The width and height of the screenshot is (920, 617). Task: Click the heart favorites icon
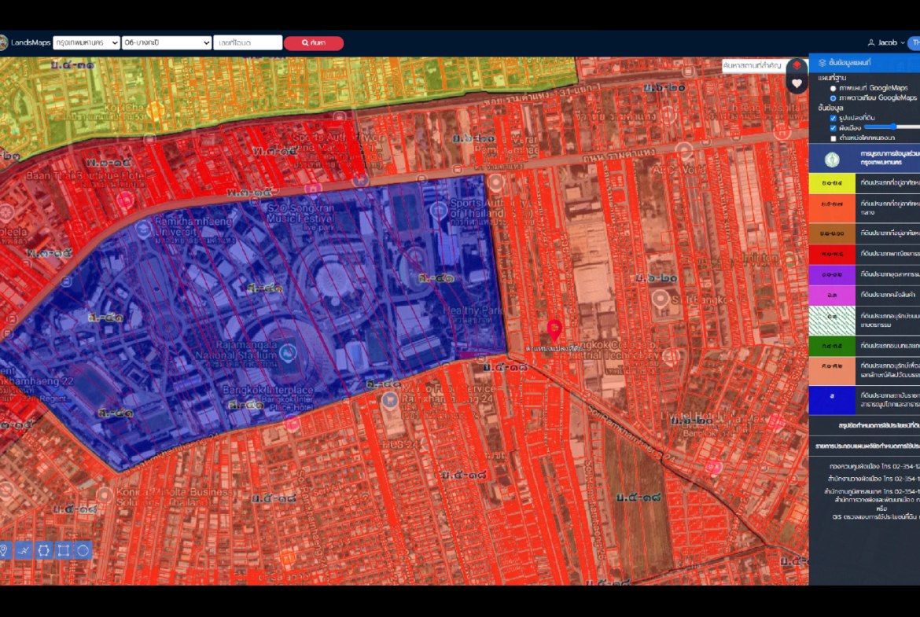(x=797, y=83)
